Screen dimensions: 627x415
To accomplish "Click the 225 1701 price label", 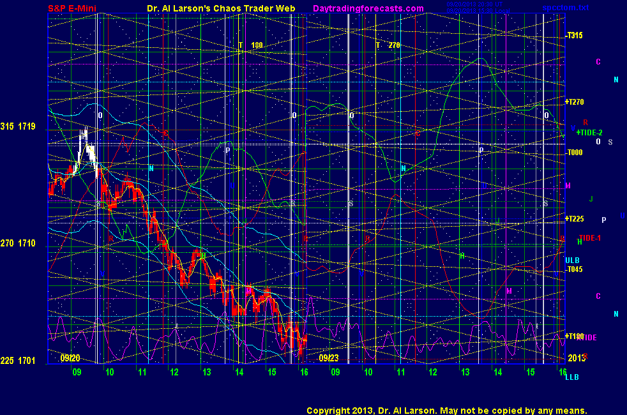I will tap(18, 361).
